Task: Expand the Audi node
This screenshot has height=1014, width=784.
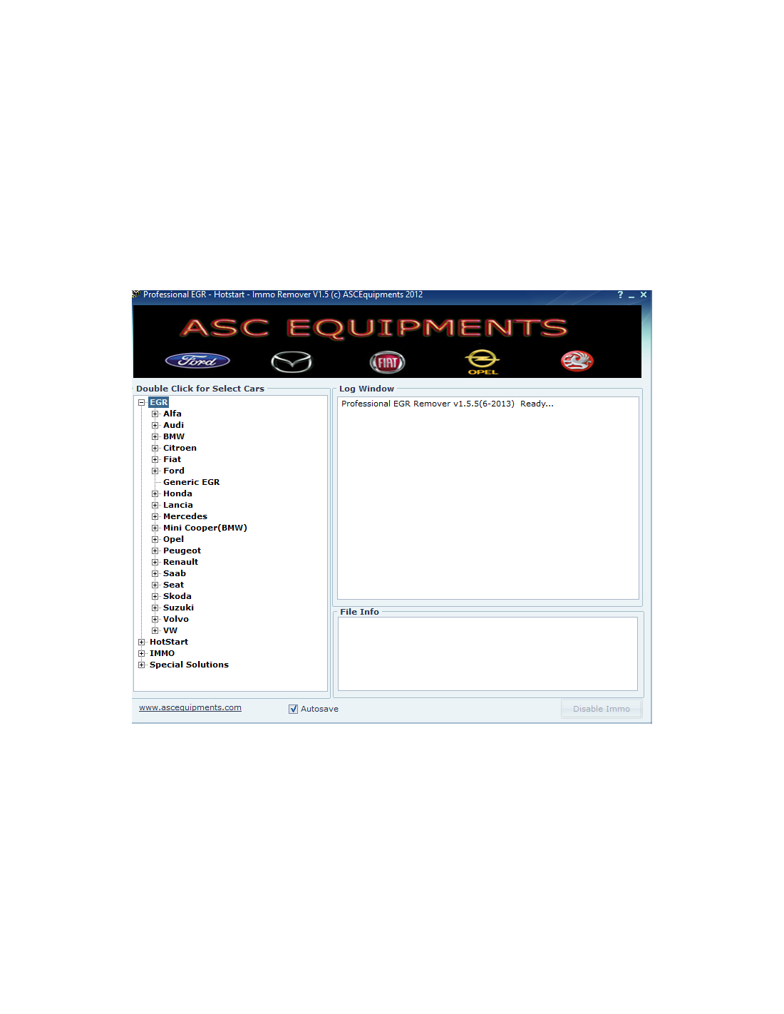Action: [155, 425]
